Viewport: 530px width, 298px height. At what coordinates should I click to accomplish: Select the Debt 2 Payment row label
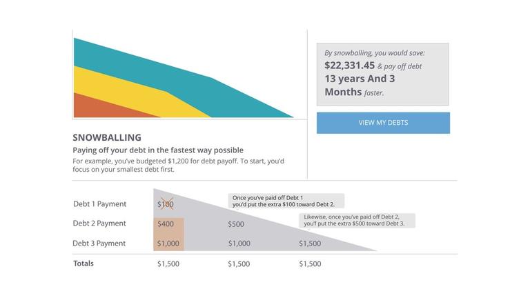[99, 223]
